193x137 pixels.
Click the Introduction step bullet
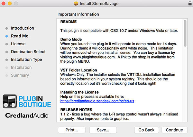click(x=7, y=28)
